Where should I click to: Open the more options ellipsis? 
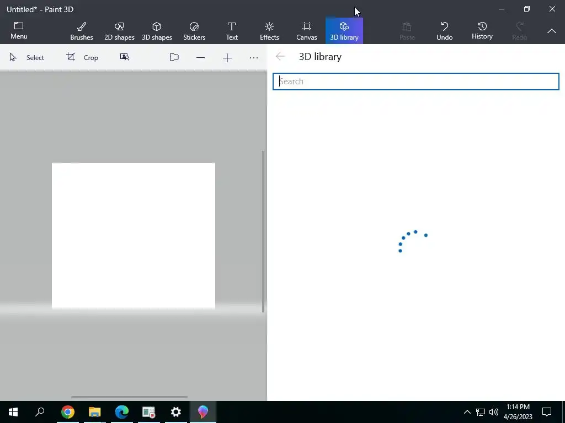click(254, 57)
